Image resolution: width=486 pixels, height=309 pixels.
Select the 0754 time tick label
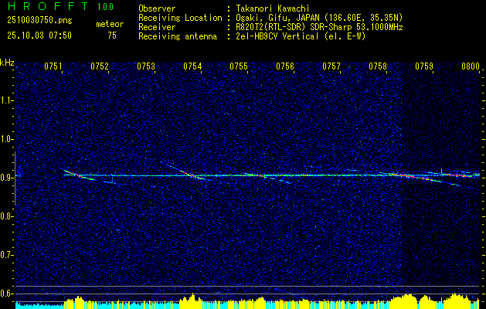192,67
